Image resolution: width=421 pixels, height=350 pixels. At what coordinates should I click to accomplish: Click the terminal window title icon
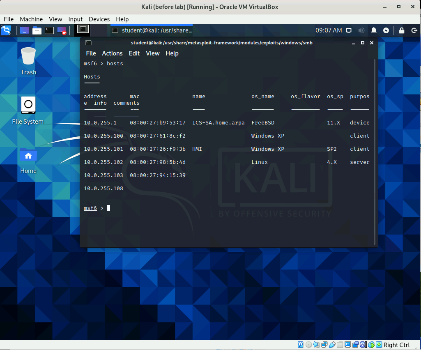pyautogui.click(x=88, y=43)
